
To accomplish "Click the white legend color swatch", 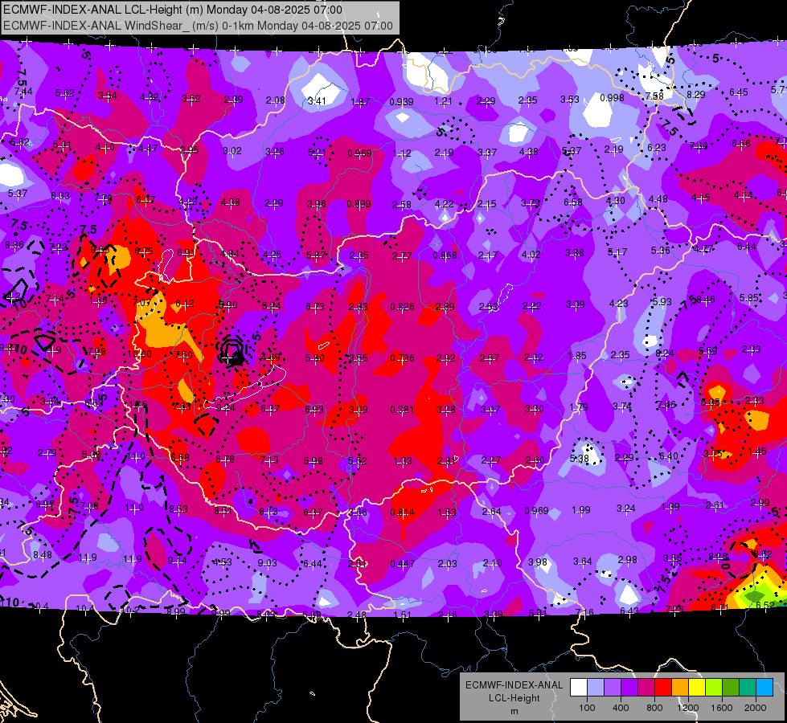I will (x=579, y=688).
